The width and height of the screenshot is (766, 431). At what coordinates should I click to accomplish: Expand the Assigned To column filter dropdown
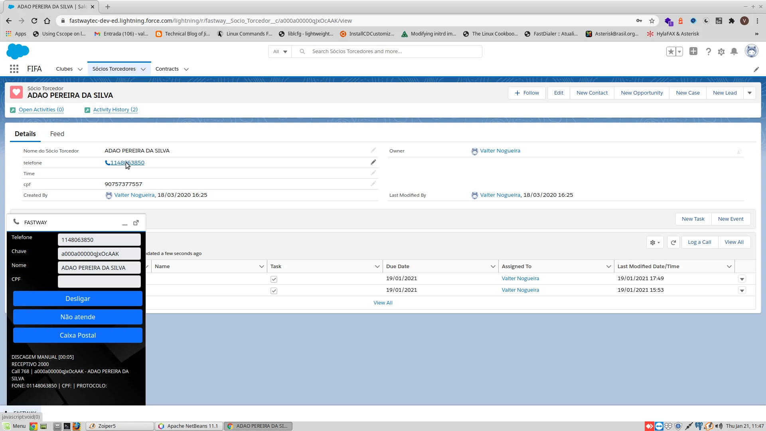click(x=610, y=266)
